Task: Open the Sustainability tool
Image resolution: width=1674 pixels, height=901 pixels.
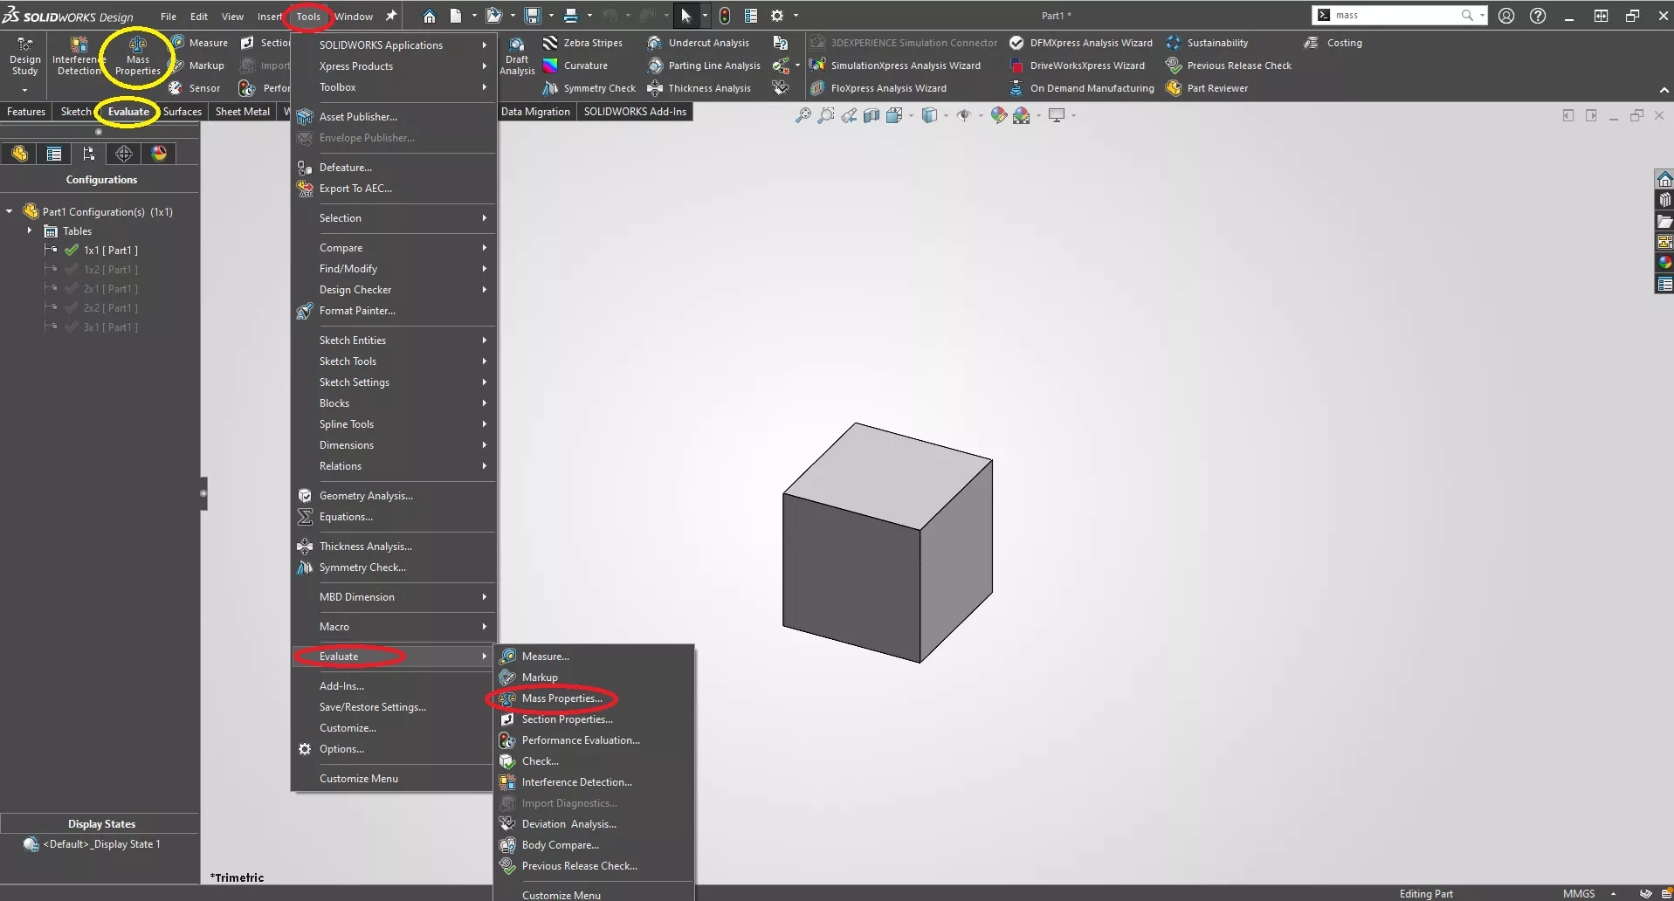Action: [1208, 43]
